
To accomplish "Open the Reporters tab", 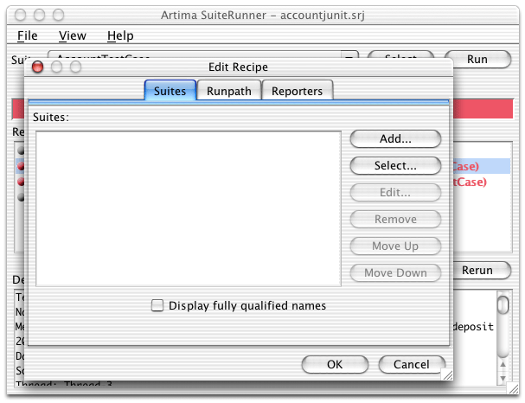I will [298, 91].
